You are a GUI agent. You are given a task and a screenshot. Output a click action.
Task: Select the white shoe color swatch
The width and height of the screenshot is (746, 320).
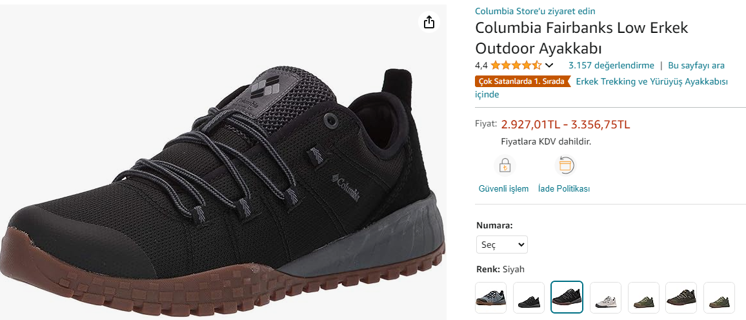[x=605, y=298]
